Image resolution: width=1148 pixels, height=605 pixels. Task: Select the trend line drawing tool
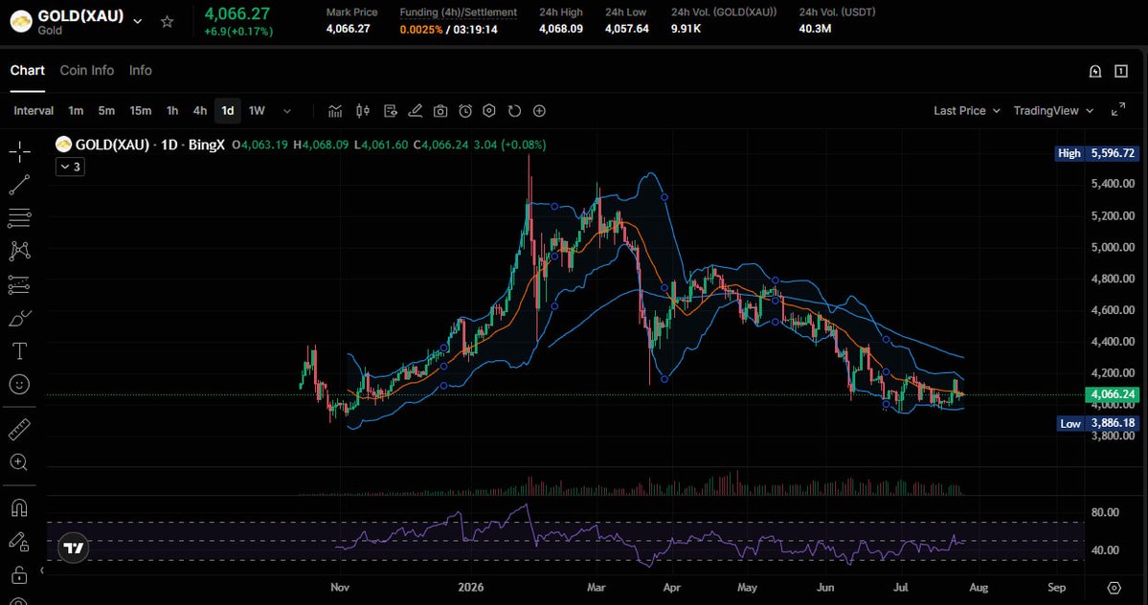(x=19, y=185)
